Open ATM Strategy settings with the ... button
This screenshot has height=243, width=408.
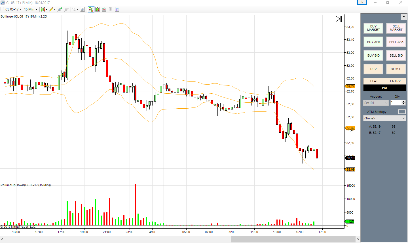point(402,112)
